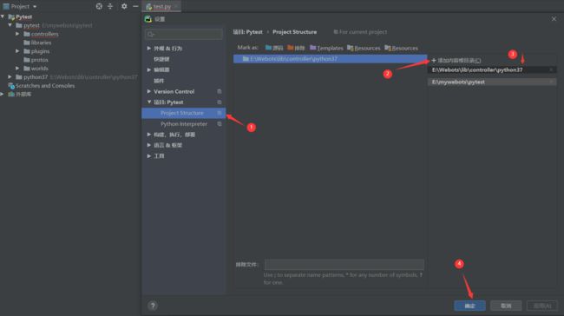Expand Build, Execution, Deployment group

coord(149,135)
